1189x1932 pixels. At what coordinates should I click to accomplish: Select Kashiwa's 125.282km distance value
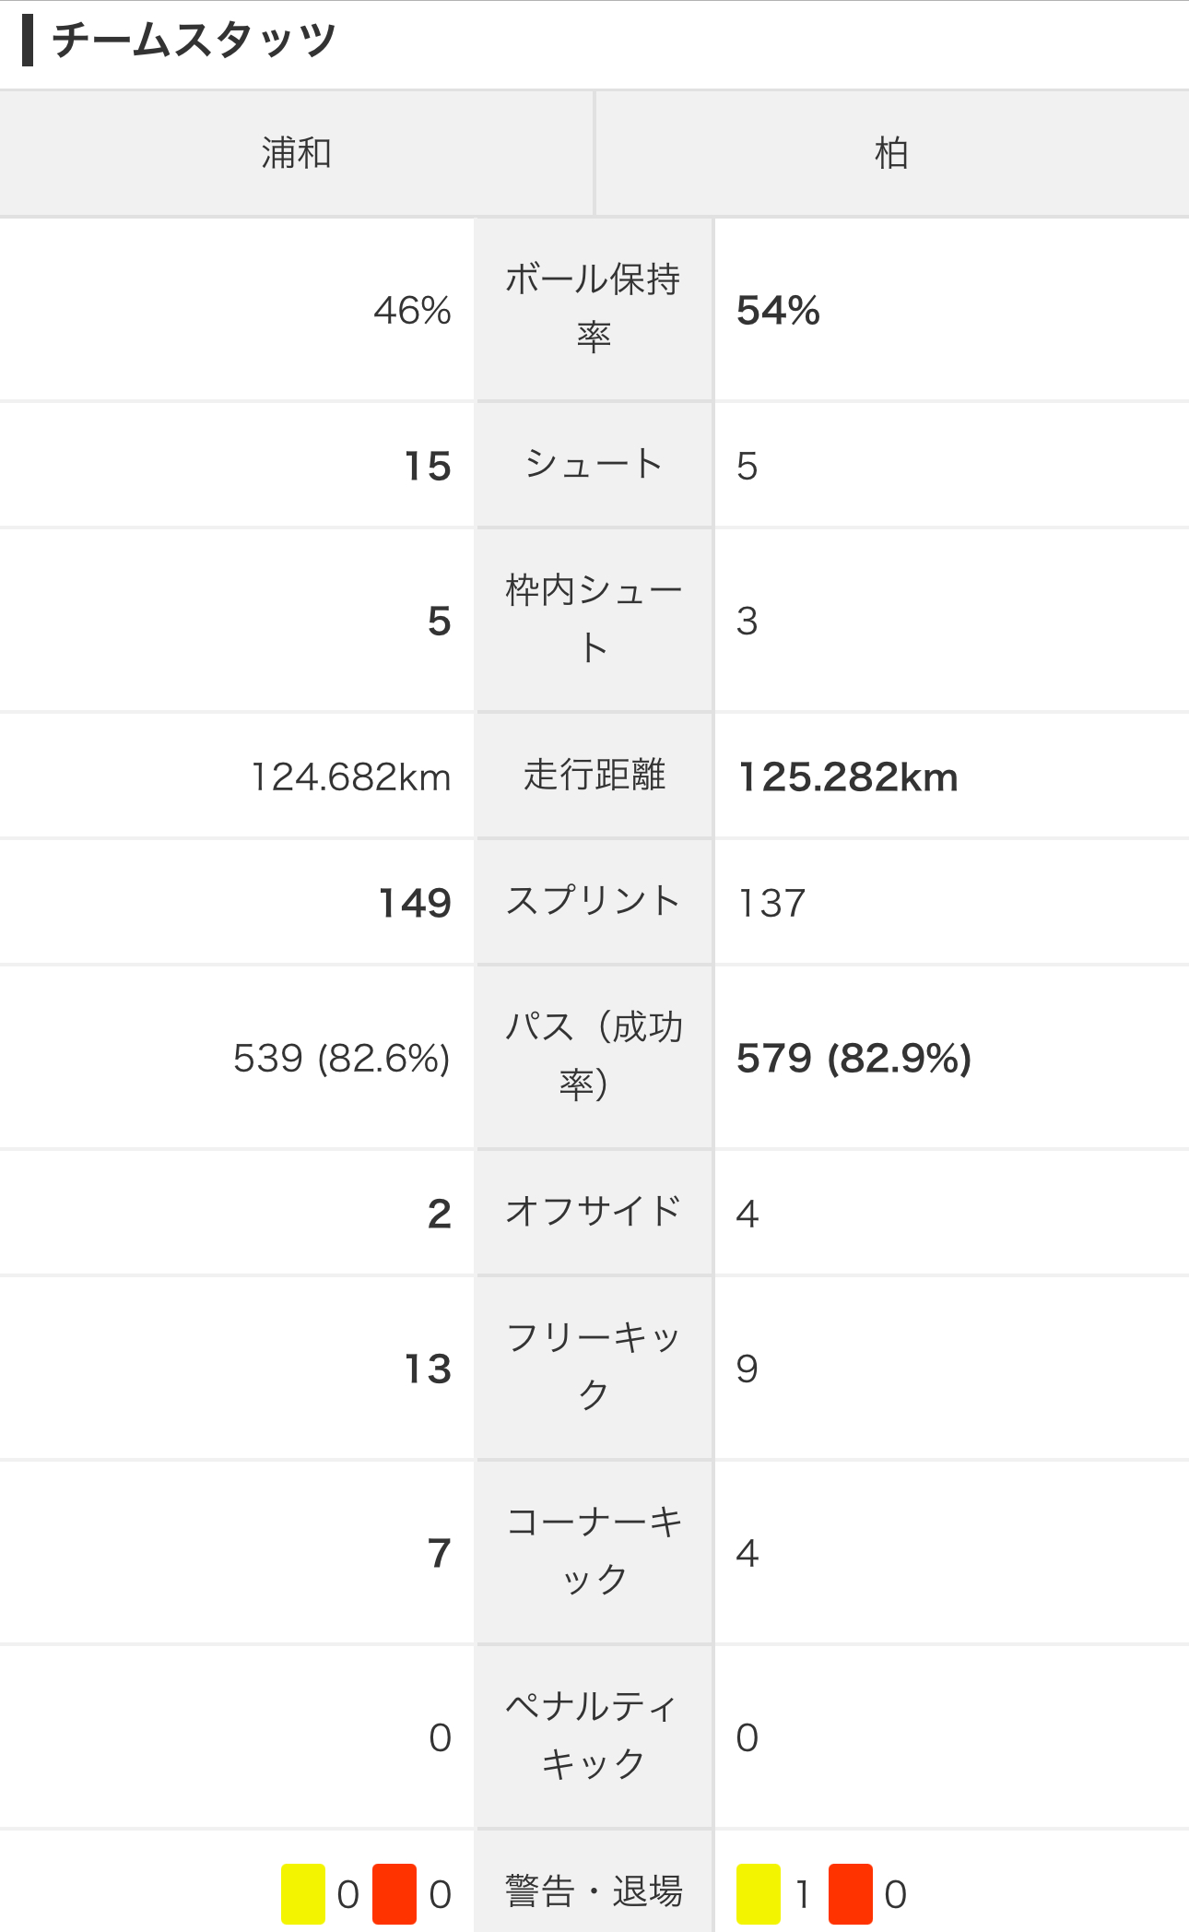(x=848, y=776)
